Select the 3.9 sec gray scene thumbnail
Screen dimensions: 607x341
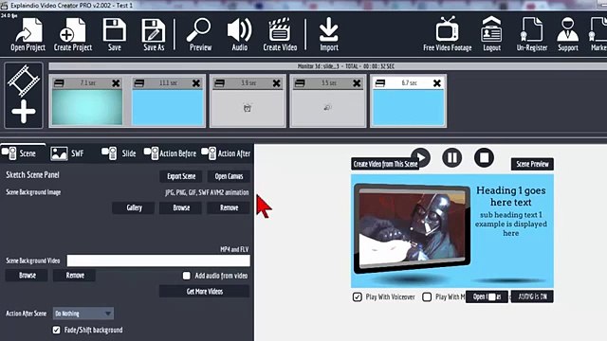coord(248,107)
